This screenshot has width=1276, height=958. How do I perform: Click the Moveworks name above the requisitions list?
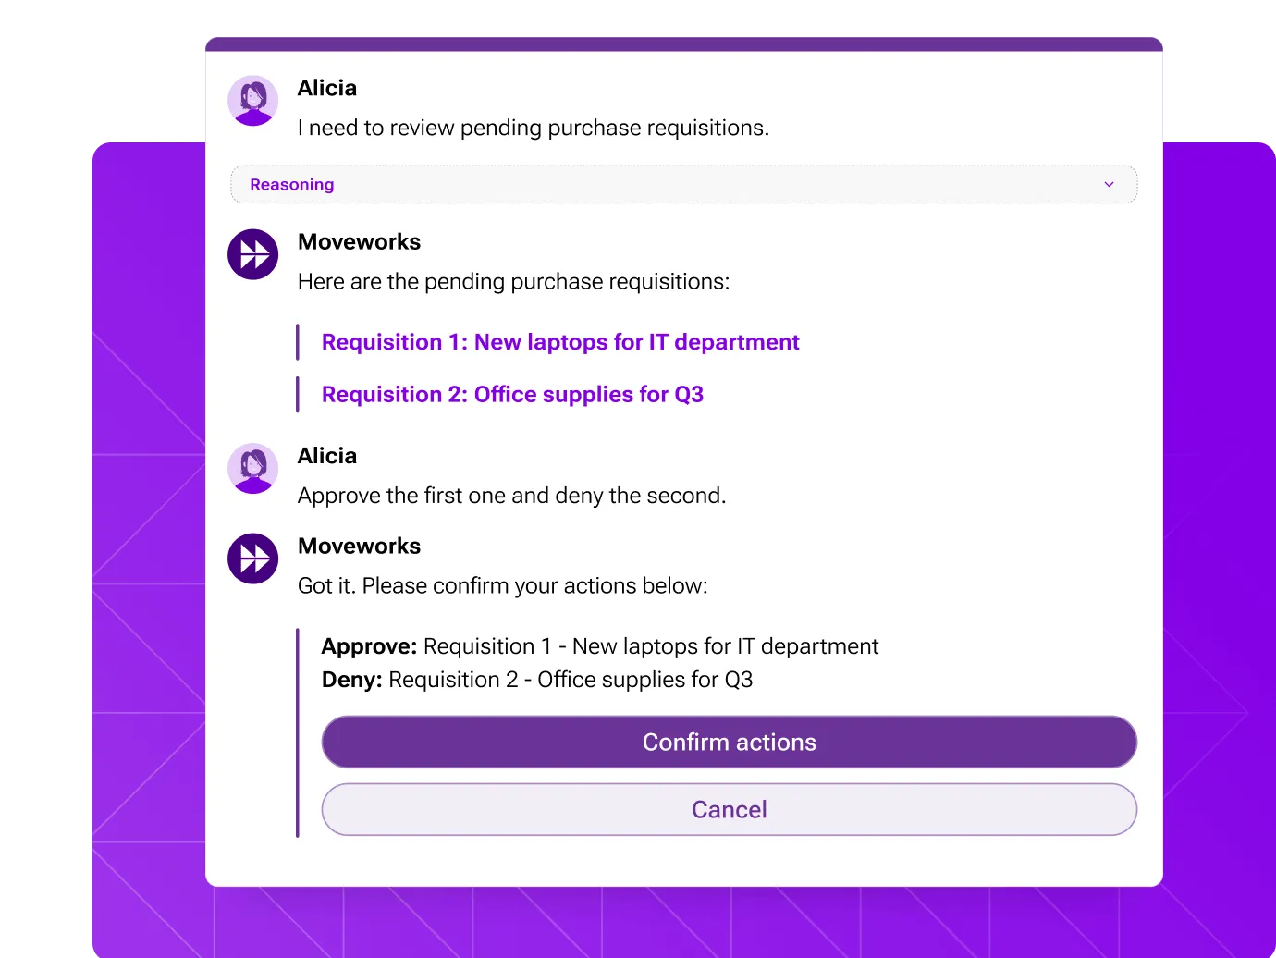click(x=360, y=241)
